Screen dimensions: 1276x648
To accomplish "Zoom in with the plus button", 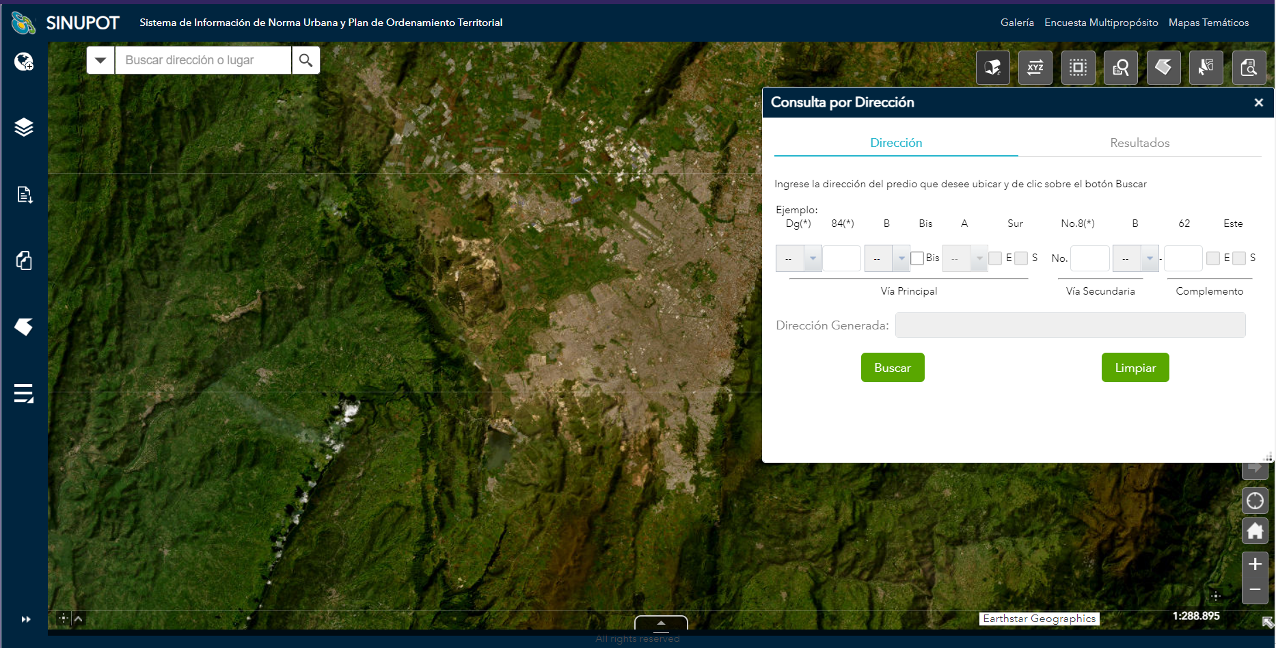I will (x=1255, y=564).
